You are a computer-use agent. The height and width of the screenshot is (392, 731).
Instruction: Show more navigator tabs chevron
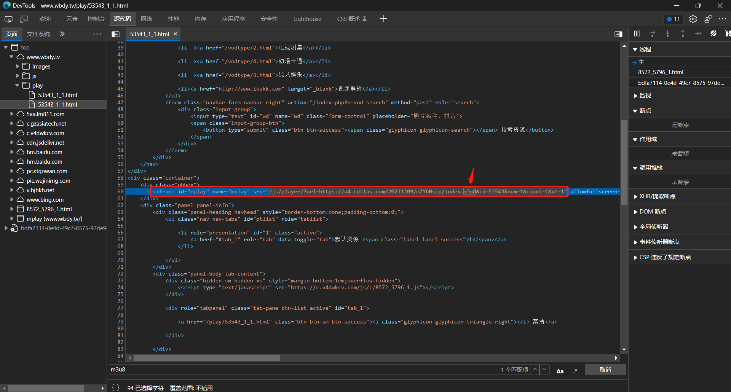(x=62, y=34)
